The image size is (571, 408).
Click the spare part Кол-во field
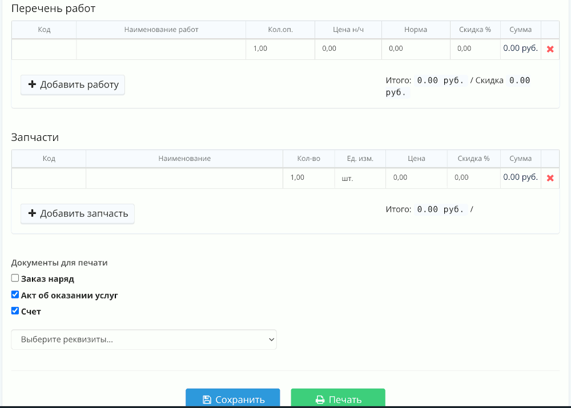(x=308, y=178)
